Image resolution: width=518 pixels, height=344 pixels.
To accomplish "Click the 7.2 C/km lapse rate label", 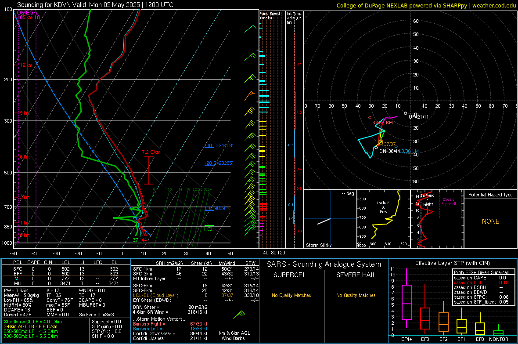I will tap(151, 152).
